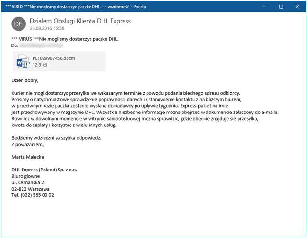Screen dimensions: 307x238
Task: Click the bold VIRUS subject line
Action: tap(65, 39)
